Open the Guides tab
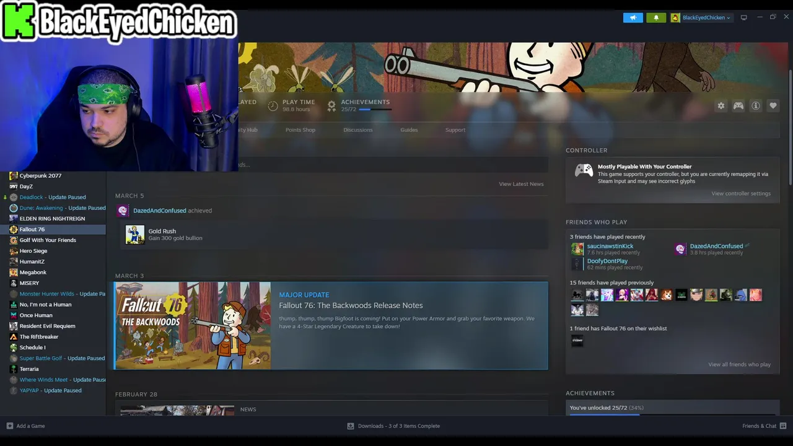 (x=409, y=130)
